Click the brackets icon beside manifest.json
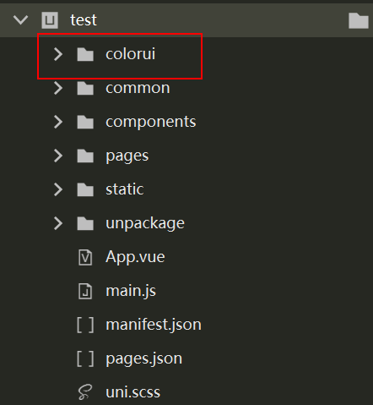This screenshot has width=373, height=405. [x=85, y=325]
